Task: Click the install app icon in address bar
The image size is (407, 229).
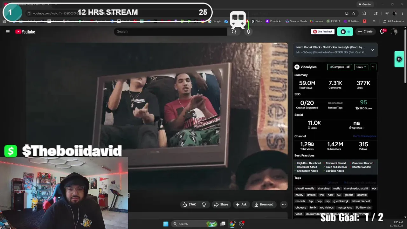Action: (347, 13)
